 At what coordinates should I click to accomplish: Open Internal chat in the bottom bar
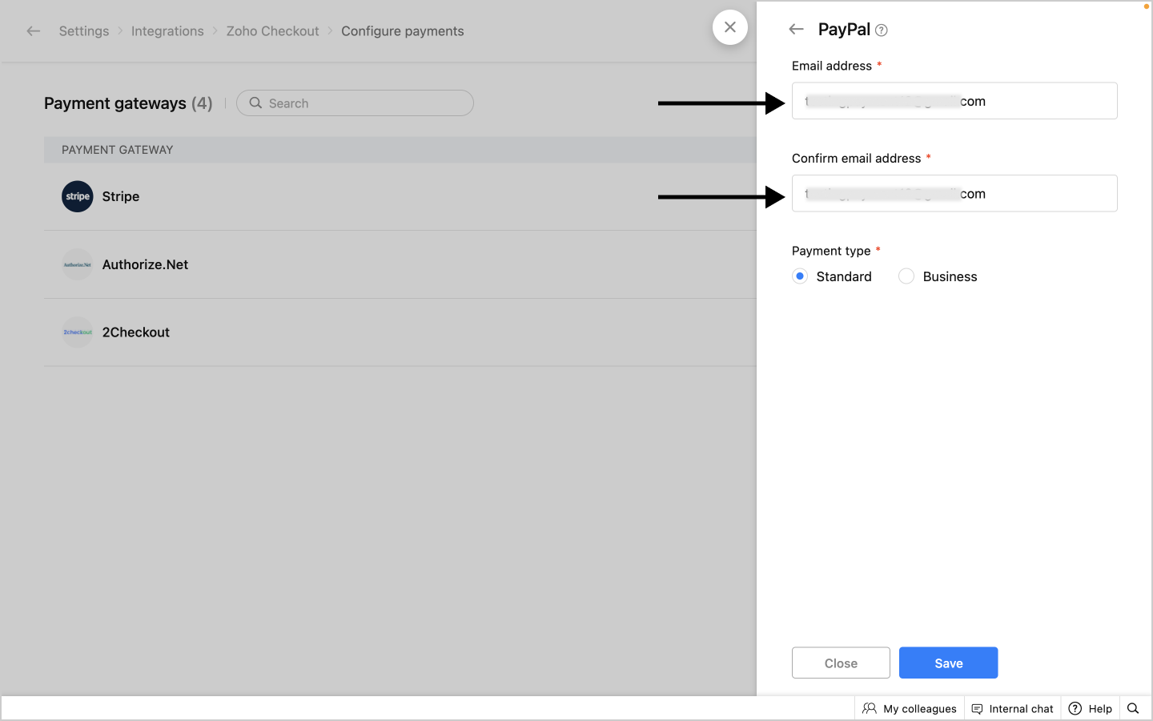pyautogui.click(x=1013, y=708)
